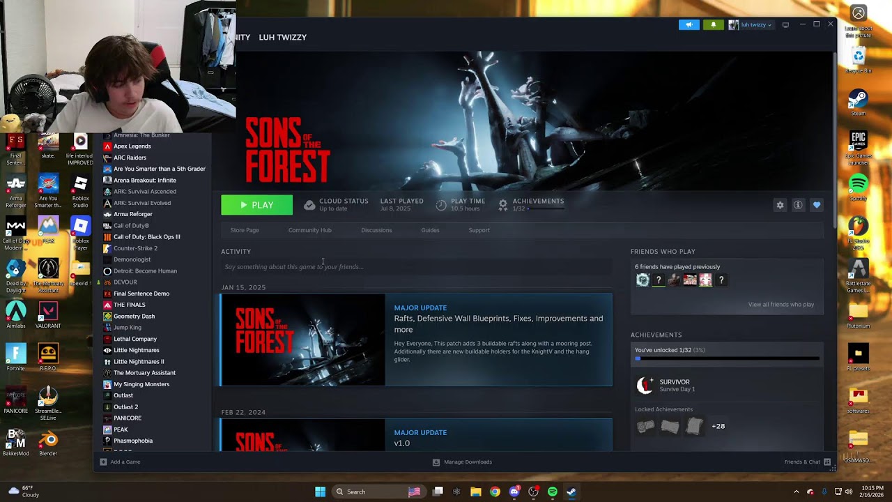The image size is (892, 502).
Task: Open the Discussions tab
Action: [376, 230]
